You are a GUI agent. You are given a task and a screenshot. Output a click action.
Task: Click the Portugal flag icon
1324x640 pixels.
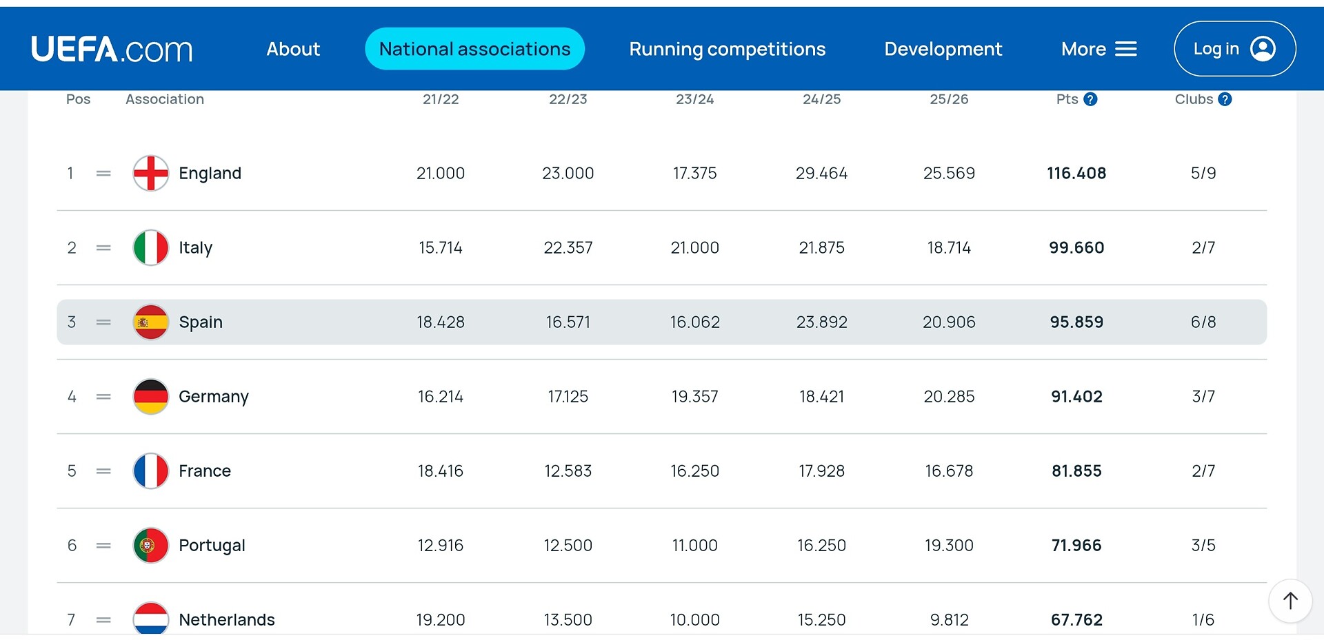(150, 545)
